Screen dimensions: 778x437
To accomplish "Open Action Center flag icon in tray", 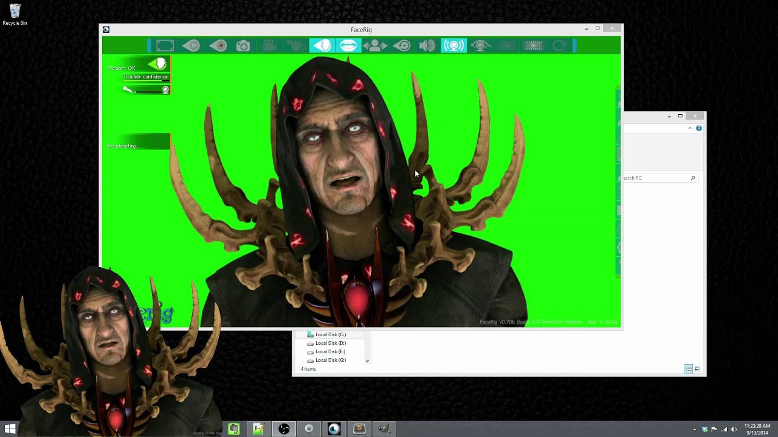I will (714, 429).
